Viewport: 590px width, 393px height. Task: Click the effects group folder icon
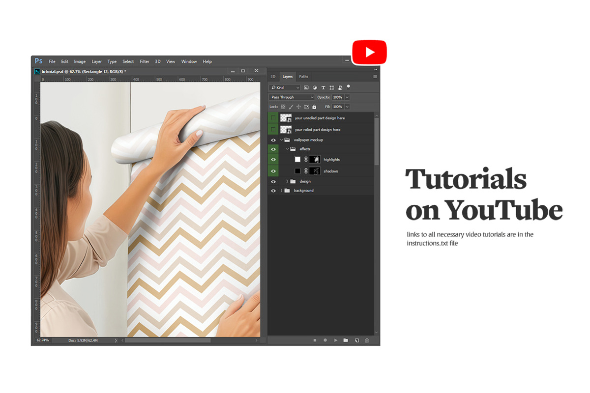tap(293, 149)
